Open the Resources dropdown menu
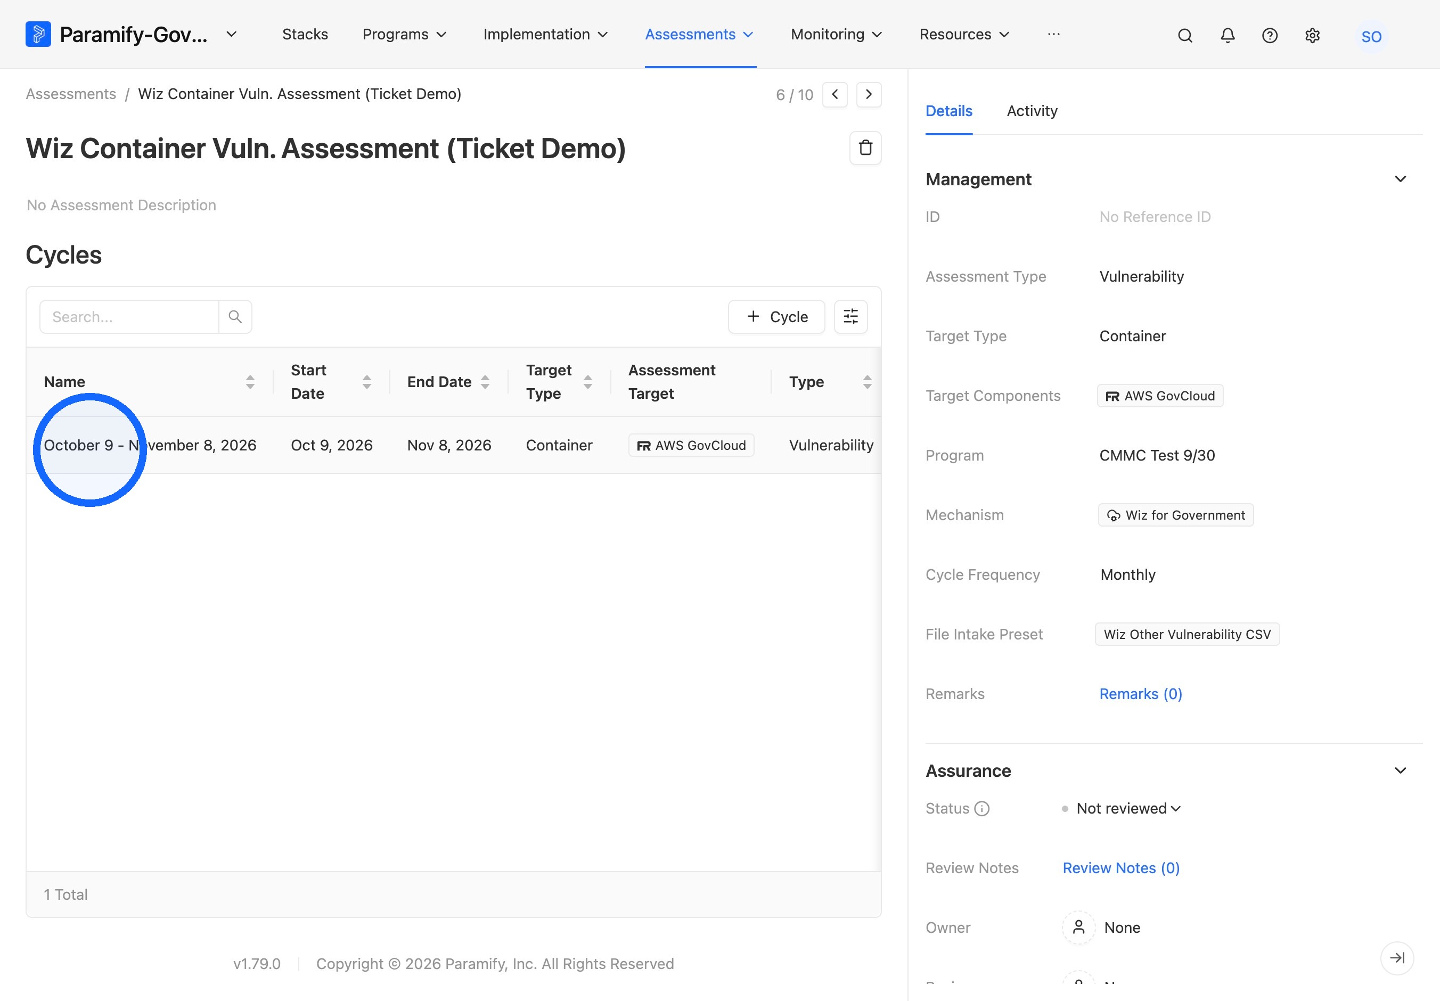This screenshot has height=1001, width=1440. point(964,35)
